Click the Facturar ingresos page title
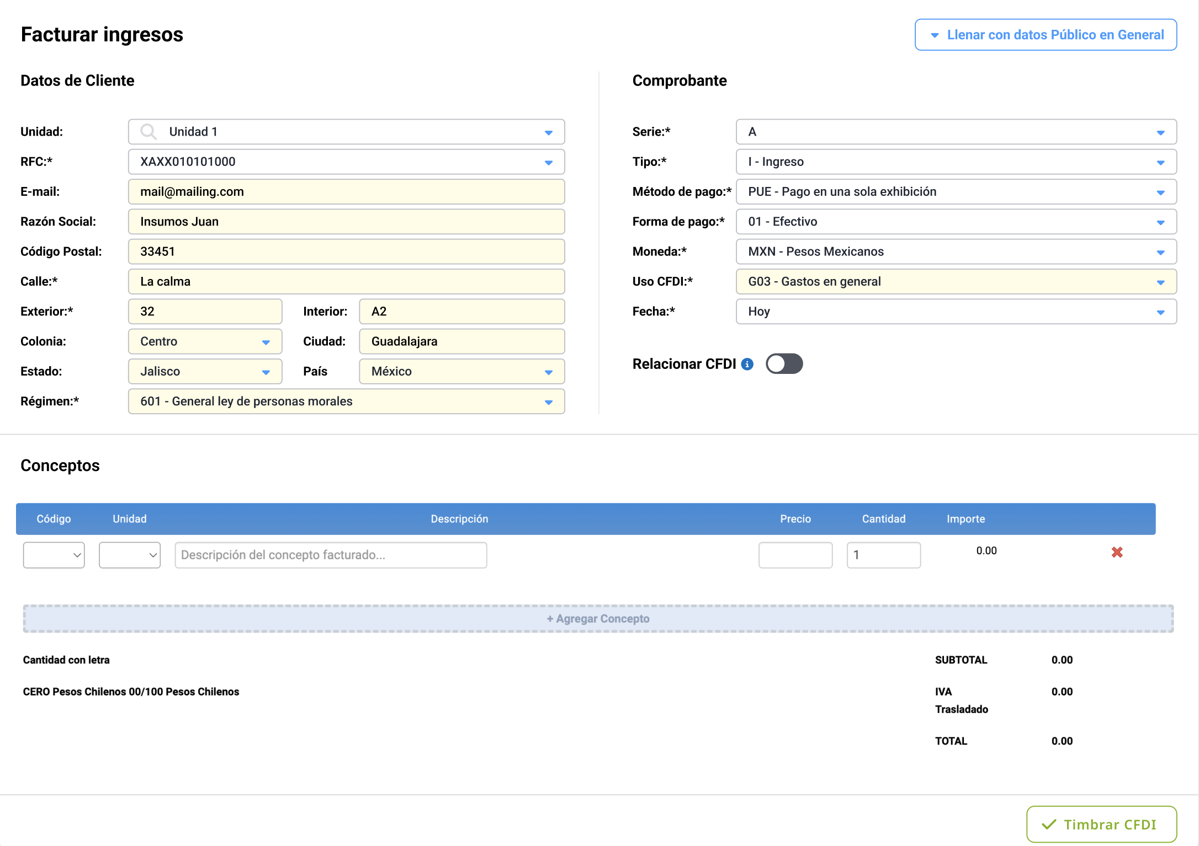 click(x=102, y=34)
